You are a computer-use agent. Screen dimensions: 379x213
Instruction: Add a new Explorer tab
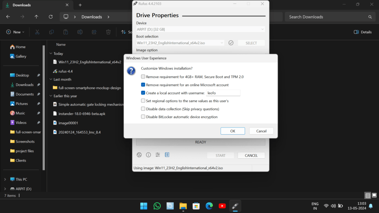[80, 5]
